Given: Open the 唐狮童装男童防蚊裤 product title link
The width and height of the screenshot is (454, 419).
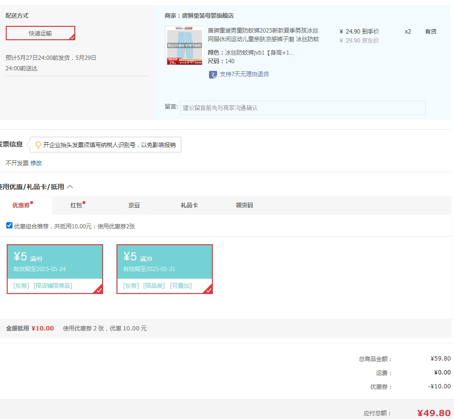Looking at the screenshot, I should click(x=263, y=34).
